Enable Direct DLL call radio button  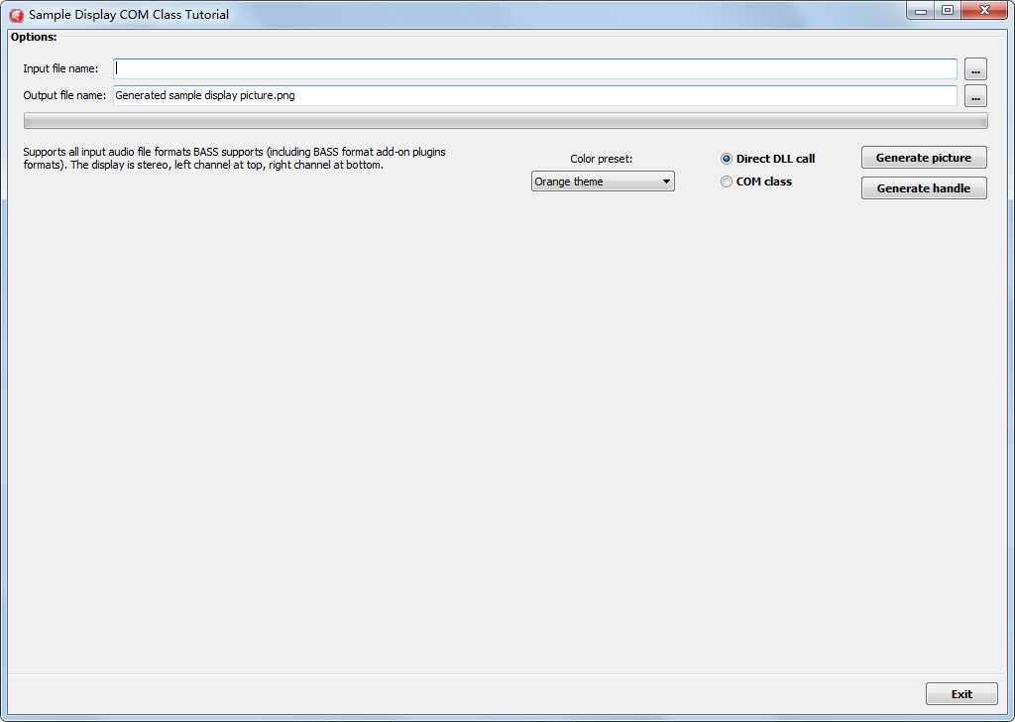coord(727,158)
